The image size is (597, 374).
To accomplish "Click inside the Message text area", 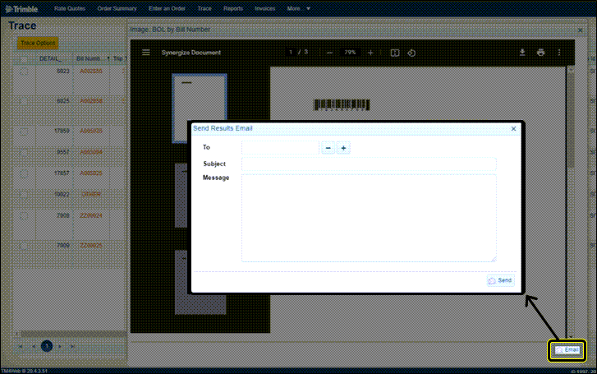I will tap(369, 218).
